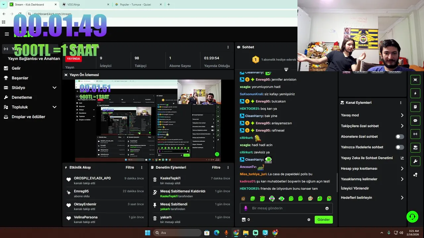The image size is (424, 238).
Task: Open the emoji picker smiley
Action: pos(327,208)
